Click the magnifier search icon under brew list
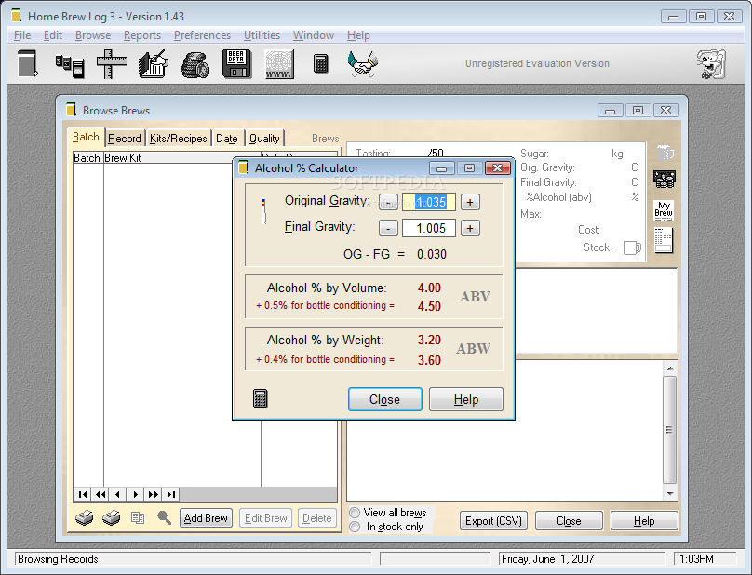 point(164,517)
